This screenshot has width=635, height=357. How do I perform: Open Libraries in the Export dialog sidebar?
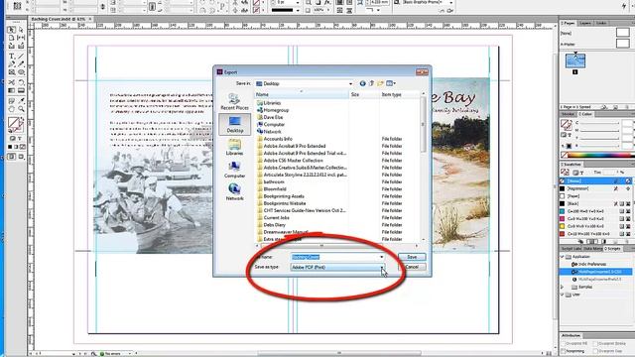234,147
